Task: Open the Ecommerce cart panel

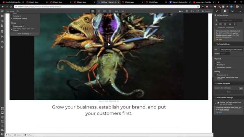Action: [x=2, y=37]
